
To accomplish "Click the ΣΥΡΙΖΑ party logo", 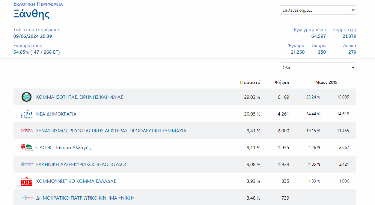I will (x=26, y=131).
